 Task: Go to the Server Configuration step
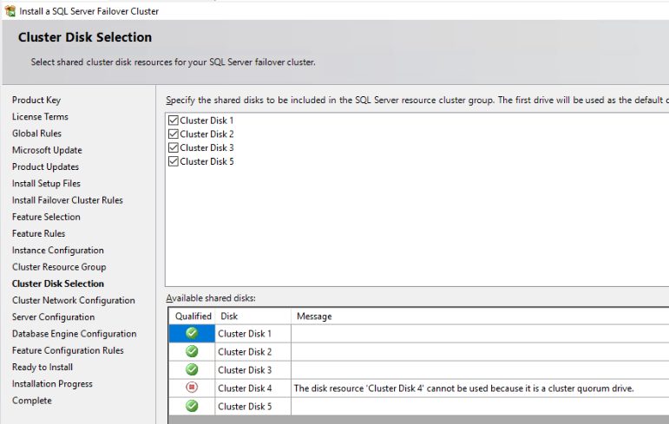point(53,317)
